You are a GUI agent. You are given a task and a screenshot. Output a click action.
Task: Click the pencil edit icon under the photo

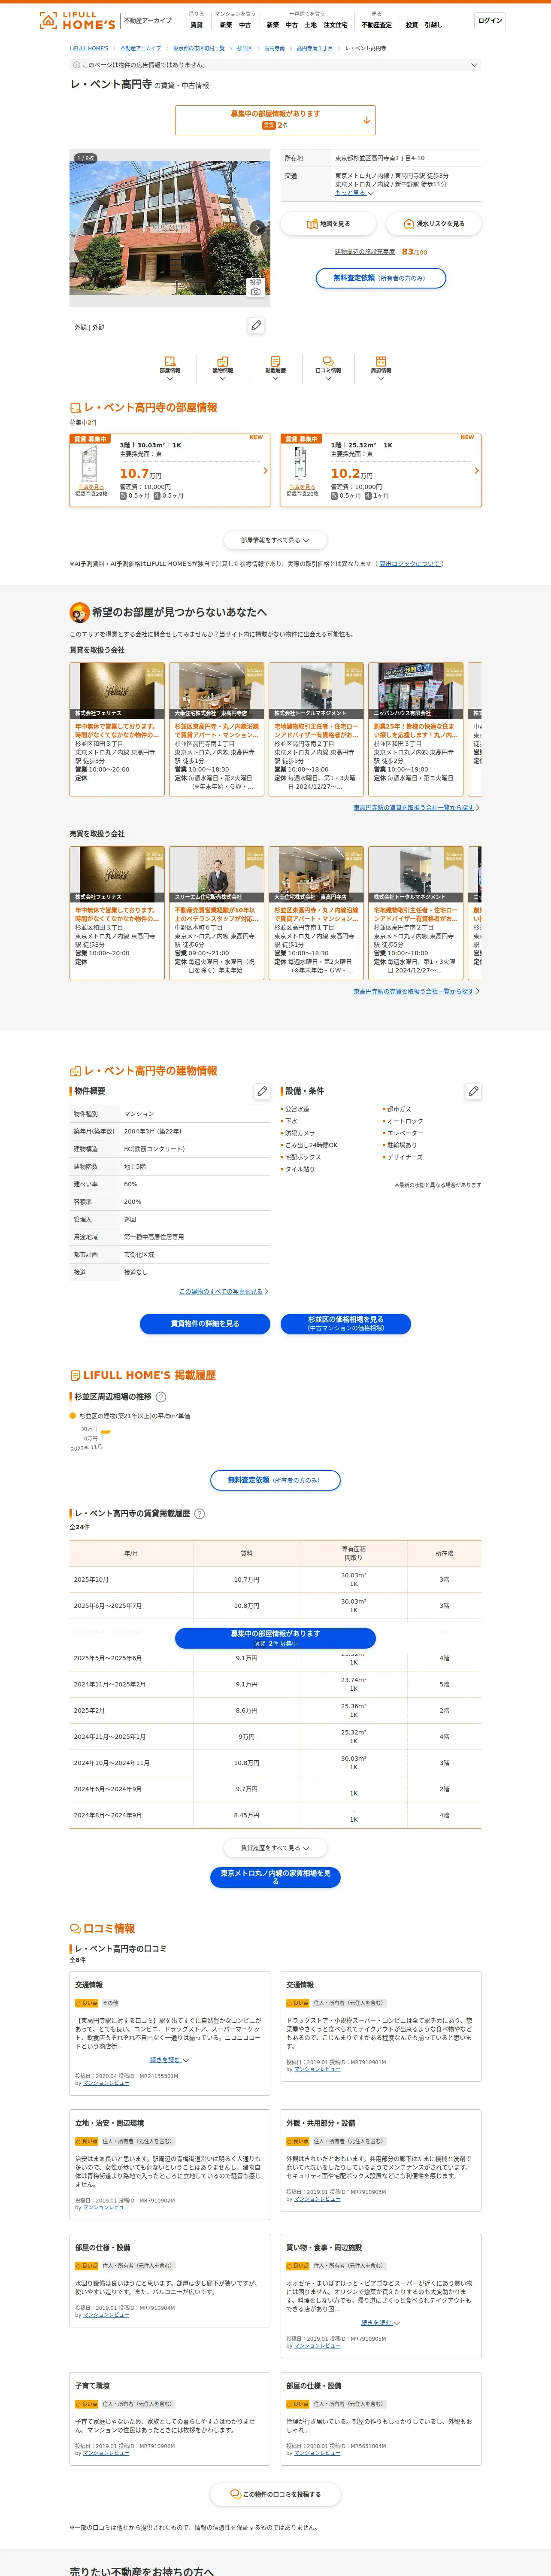pyautogui.click(x=256, y=325)
